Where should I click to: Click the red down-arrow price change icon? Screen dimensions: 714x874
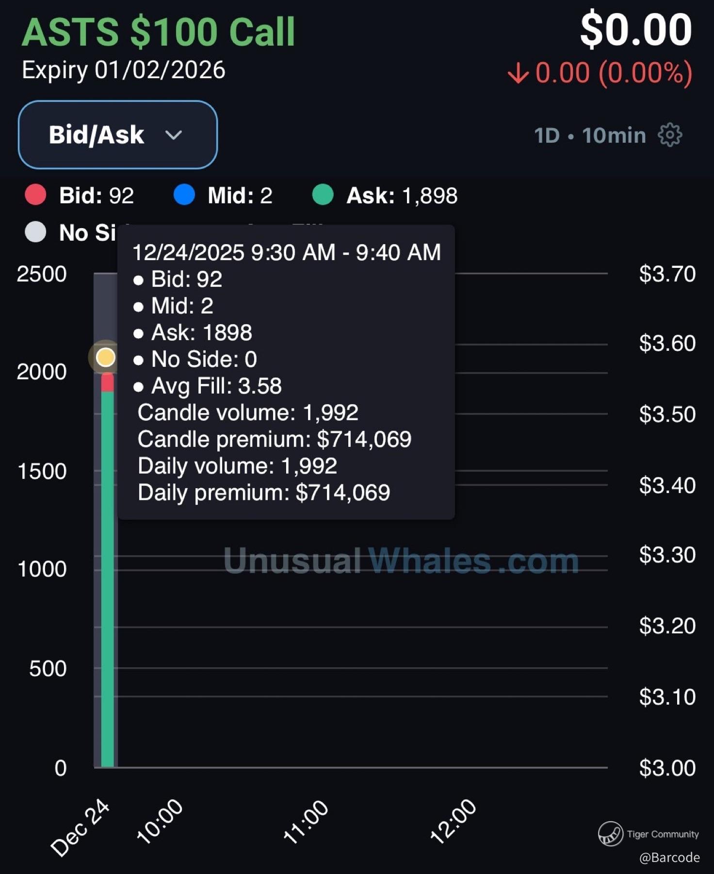pyautogui.click(x=518, y=73)
